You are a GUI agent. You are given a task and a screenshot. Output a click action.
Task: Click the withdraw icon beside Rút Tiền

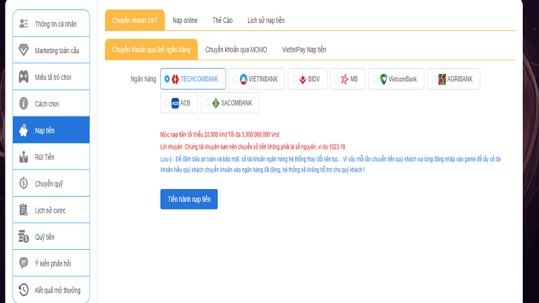click(x=24, y=157)
